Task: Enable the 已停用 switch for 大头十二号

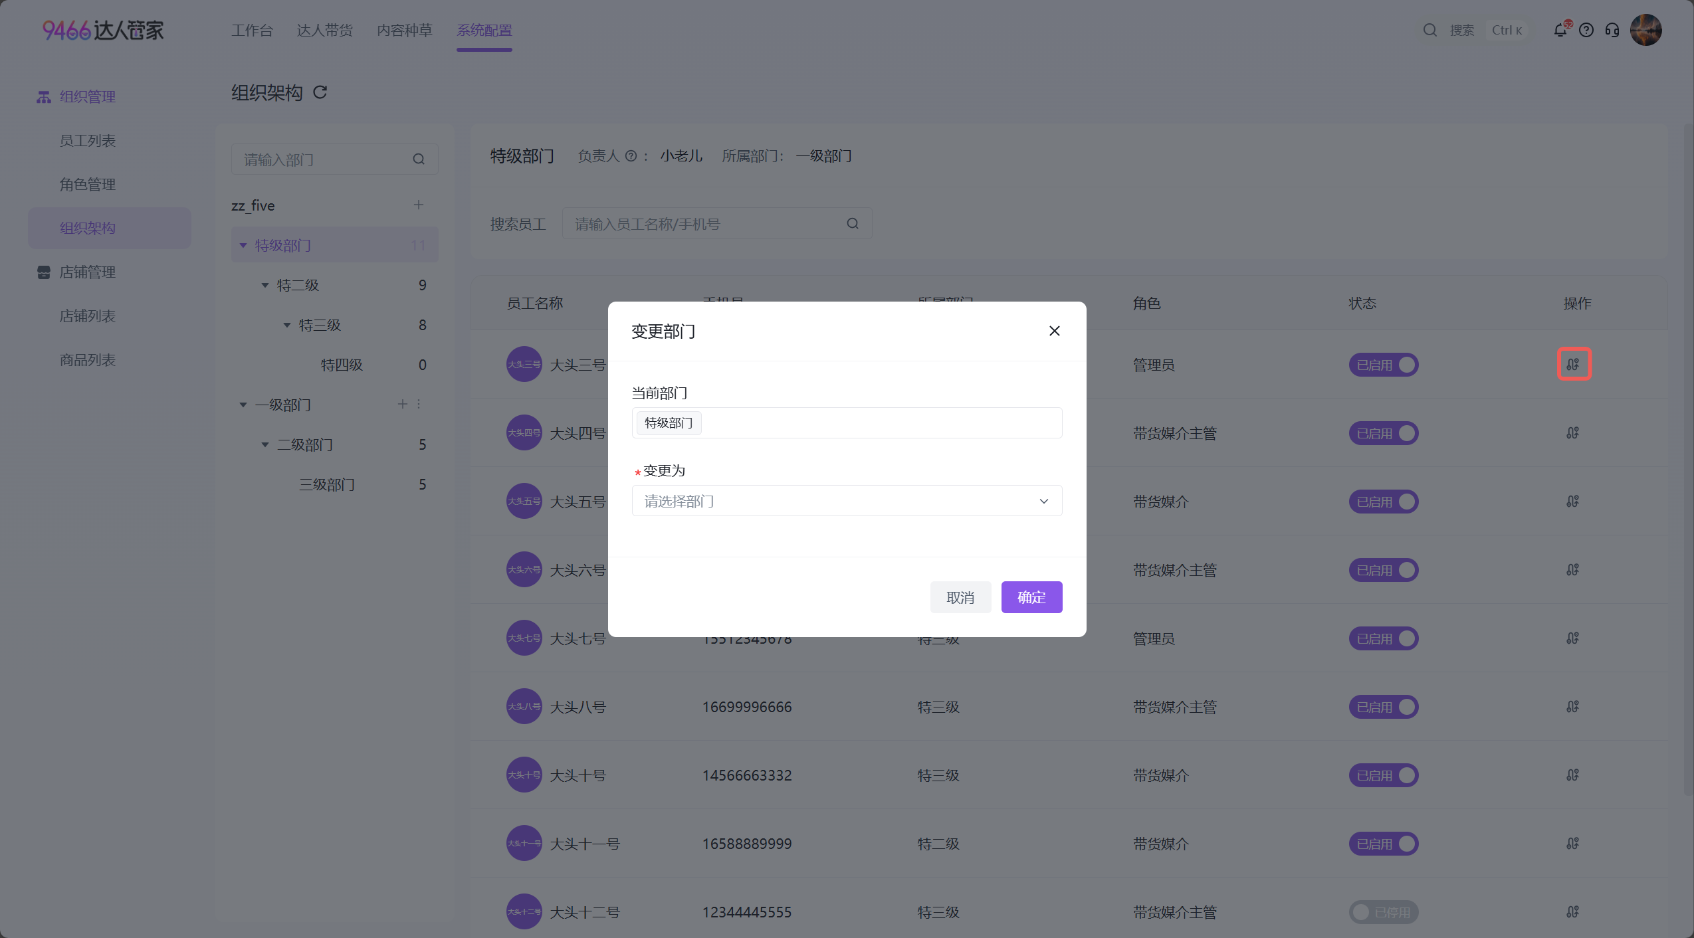Action: 1384,912
